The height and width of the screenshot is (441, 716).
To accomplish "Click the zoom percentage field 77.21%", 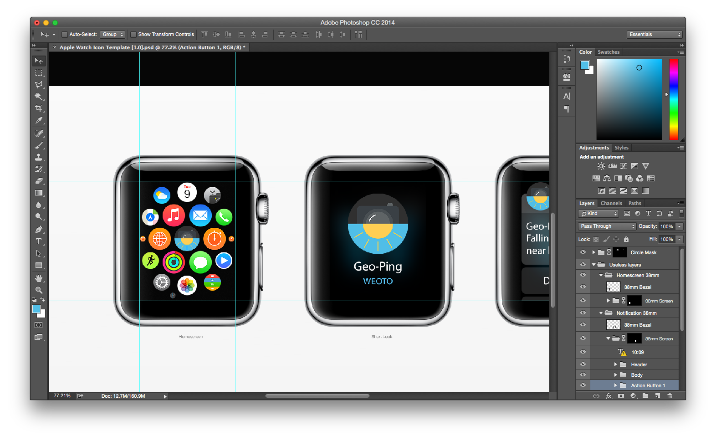I will tap(62, 396).
